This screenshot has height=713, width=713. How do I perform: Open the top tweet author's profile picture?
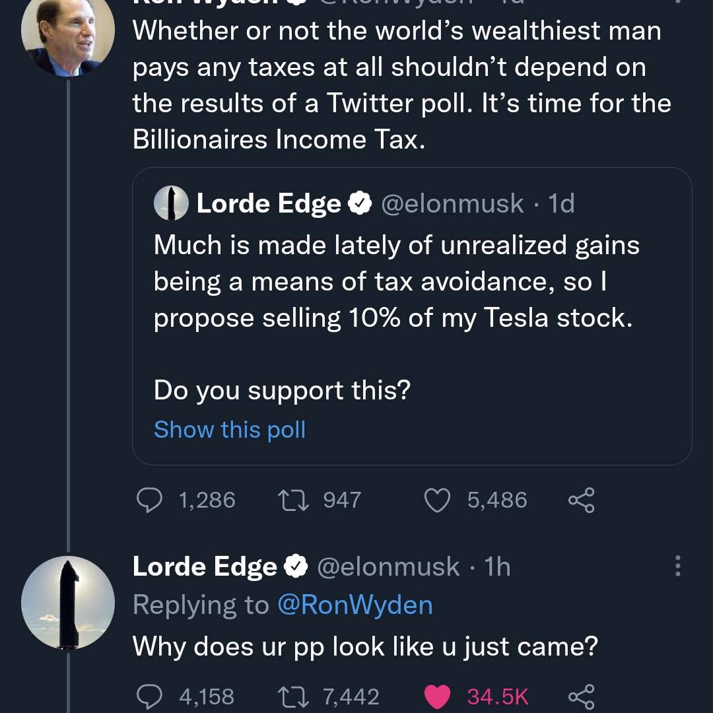[68, 31]
